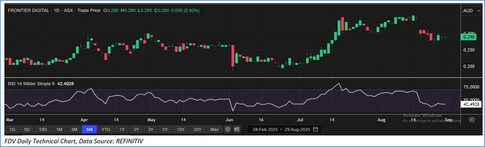Switch to YTD range

(x=106, y=129)
